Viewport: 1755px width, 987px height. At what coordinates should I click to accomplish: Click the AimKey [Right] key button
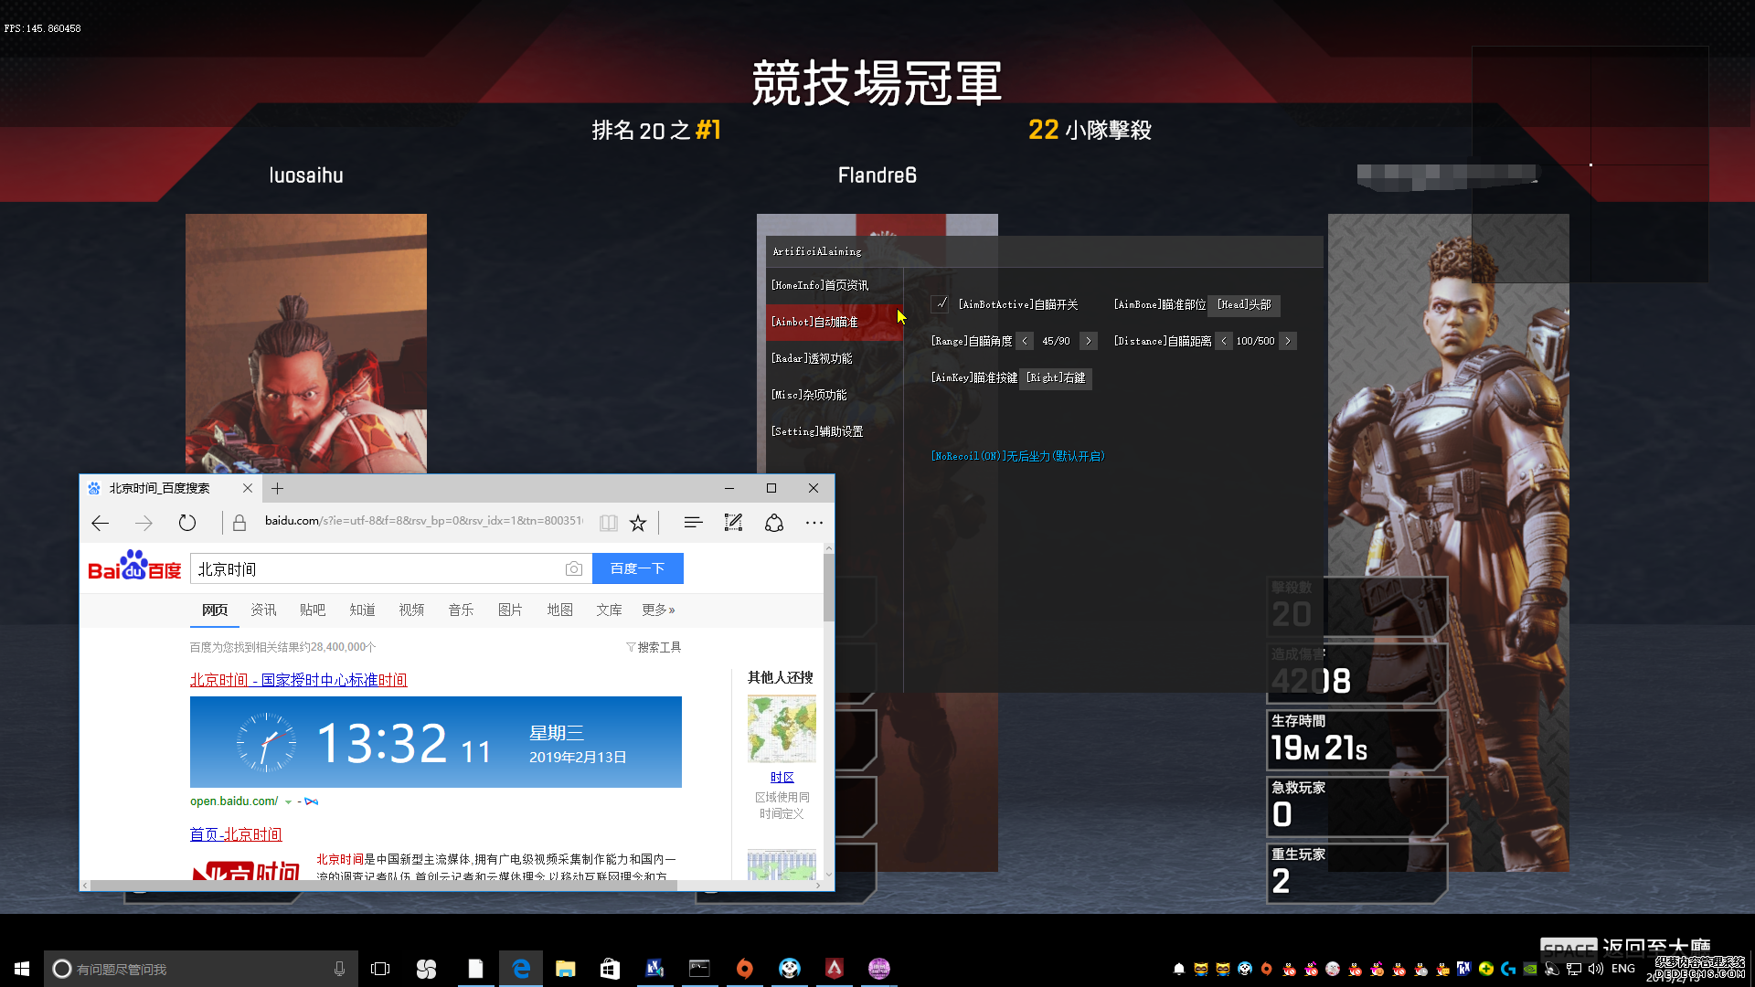(x=1056, y=377)
